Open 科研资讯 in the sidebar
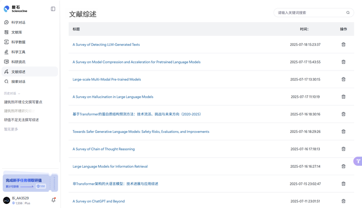This screenshot has width=362, height=208. (30, 62)
